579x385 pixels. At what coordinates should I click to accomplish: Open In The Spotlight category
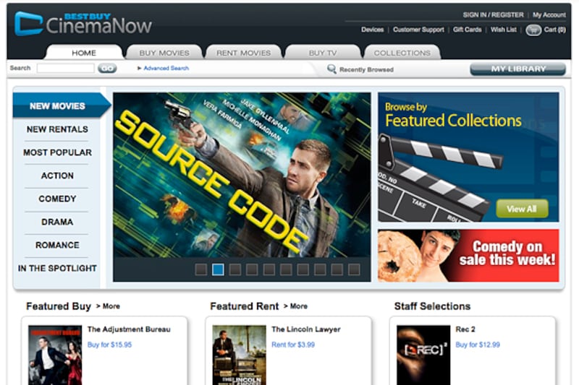(57, 268)
